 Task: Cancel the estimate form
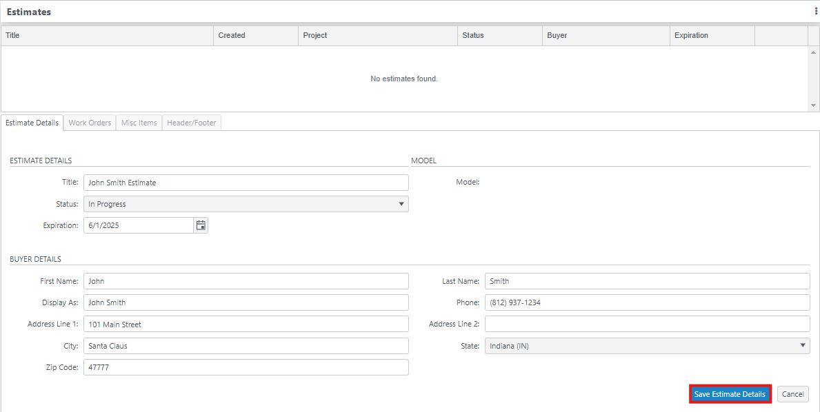pos(793,394)
